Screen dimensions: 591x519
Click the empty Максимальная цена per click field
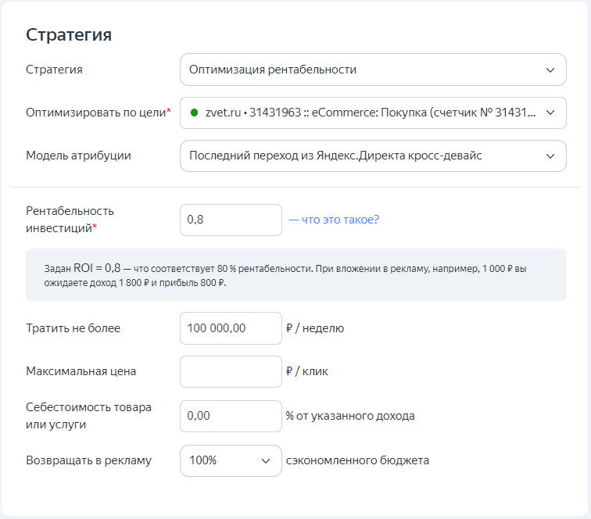[231, 371]
